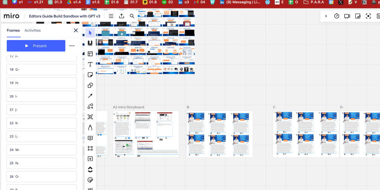Image resolution: width=380 pixels, height=190 pixels.
Task: Close the Frames panel
Action: (x=76, y=30)
